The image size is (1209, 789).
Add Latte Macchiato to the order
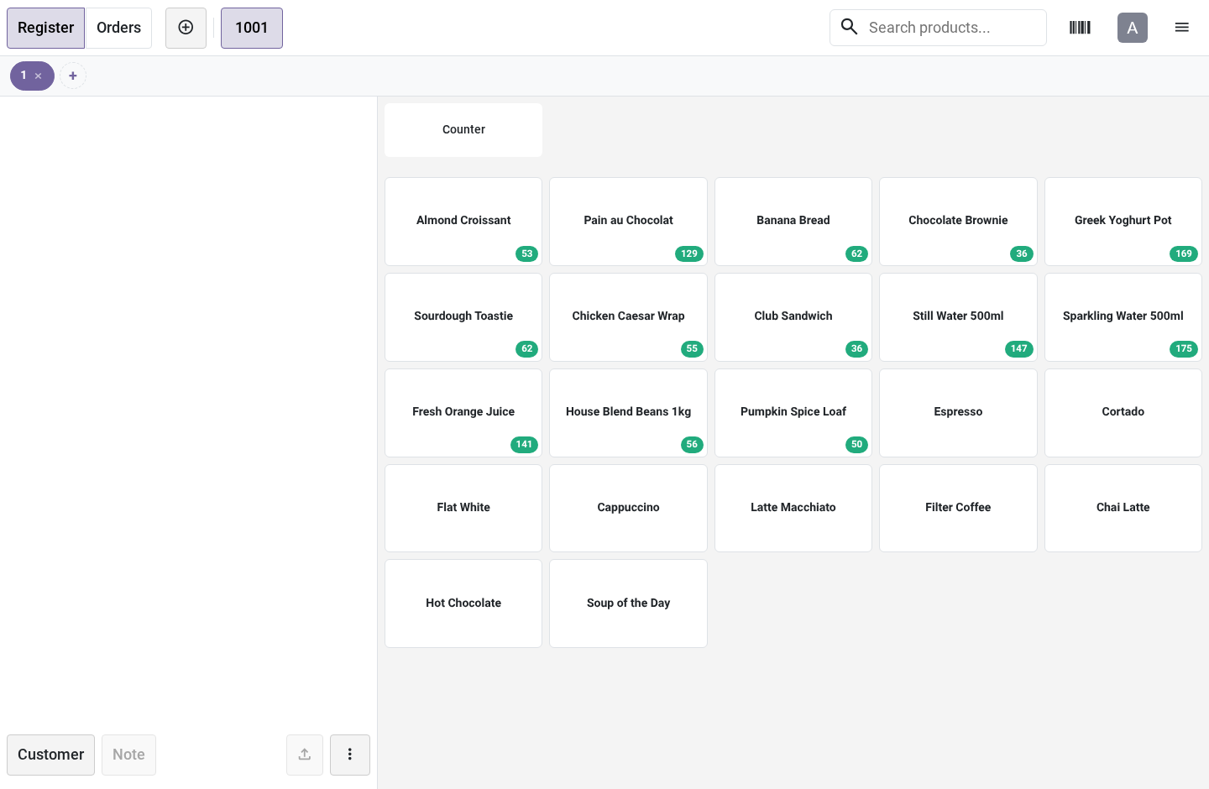tap(793, 509)
